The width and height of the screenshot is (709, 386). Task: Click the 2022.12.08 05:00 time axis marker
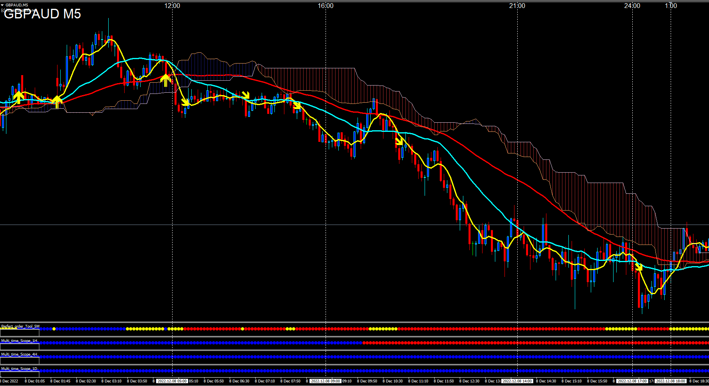point(172,381)
